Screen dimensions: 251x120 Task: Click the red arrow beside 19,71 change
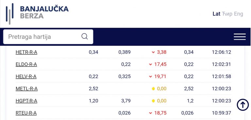pos(150,77)
